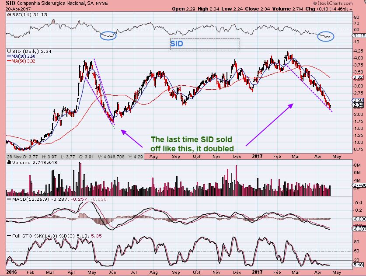Click the Jun label on the bottom date axis

pyautogui.click(x=112, y=272)
